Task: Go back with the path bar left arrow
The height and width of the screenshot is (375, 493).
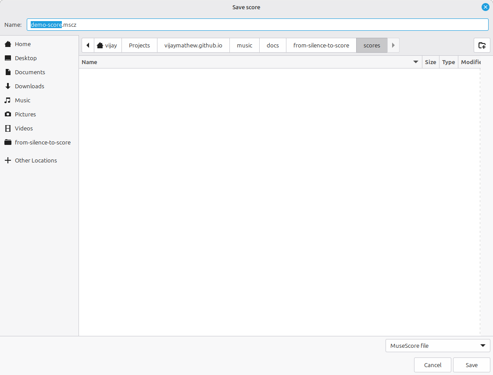Action: click(x=88, y=45)
